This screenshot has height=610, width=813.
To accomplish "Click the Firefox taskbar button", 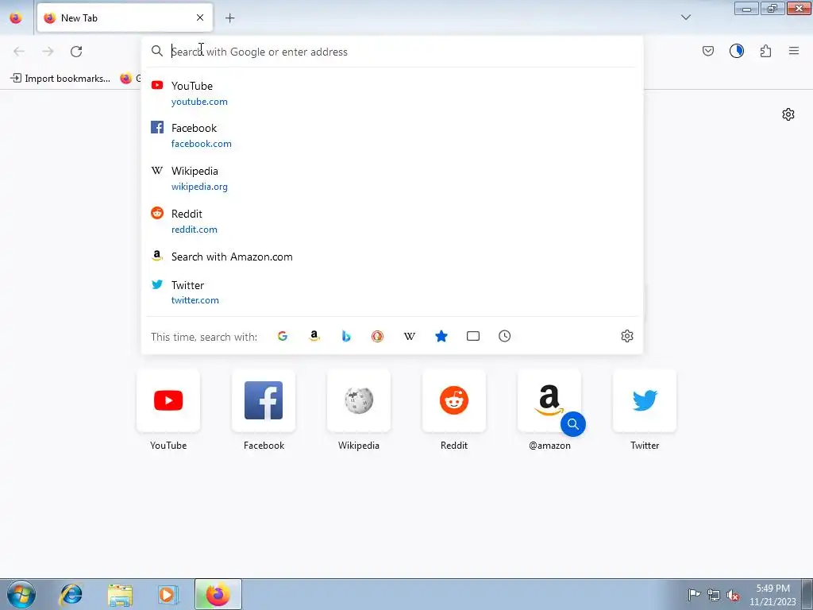I will coord(218,594).
